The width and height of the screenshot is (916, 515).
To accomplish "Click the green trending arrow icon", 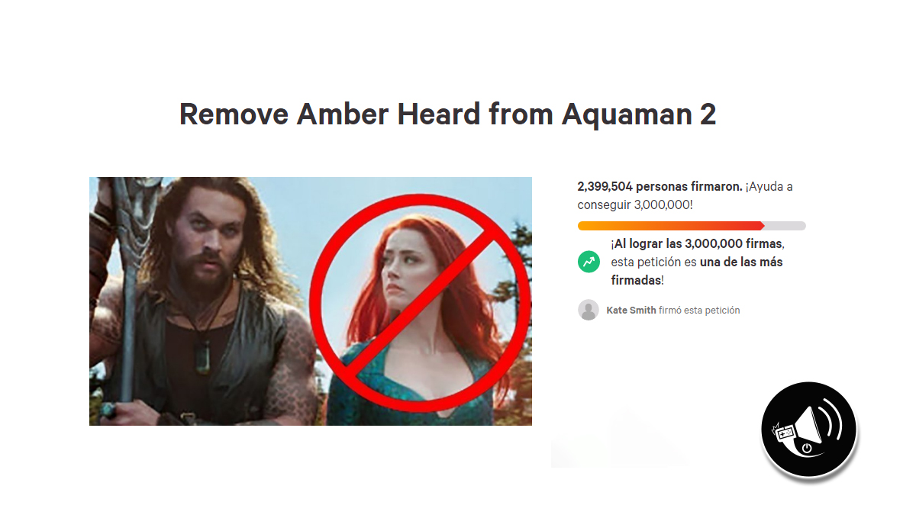I will [x=589, y=262].
